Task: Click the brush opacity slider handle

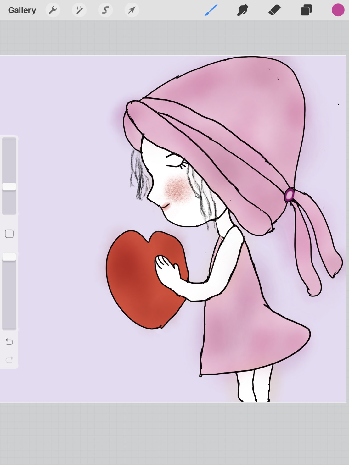Action: tap(9, 257)
